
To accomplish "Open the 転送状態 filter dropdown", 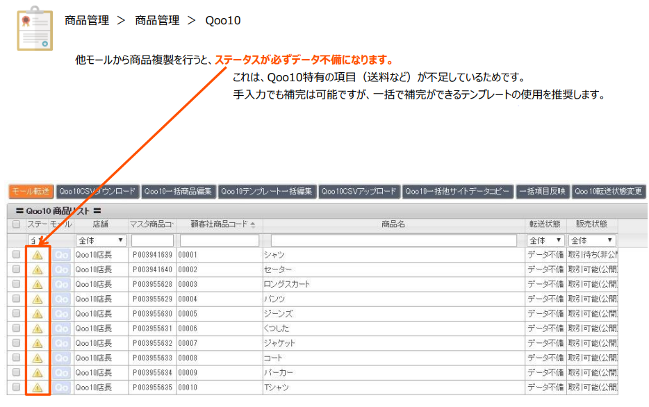I will click(545, 240).
